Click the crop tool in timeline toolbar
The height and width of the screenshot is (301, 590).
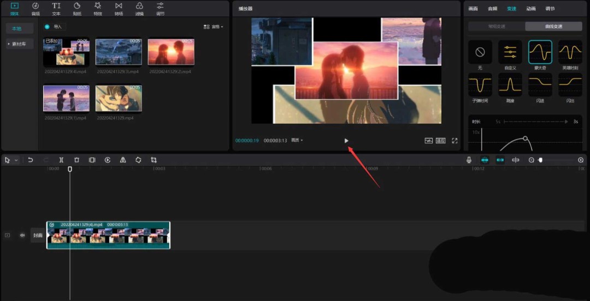pos(154,160)
